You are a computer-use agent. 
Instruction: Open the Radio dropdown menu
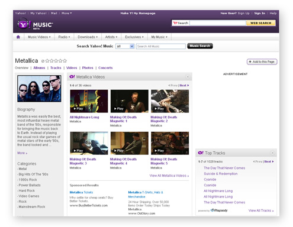click(64, 37)
